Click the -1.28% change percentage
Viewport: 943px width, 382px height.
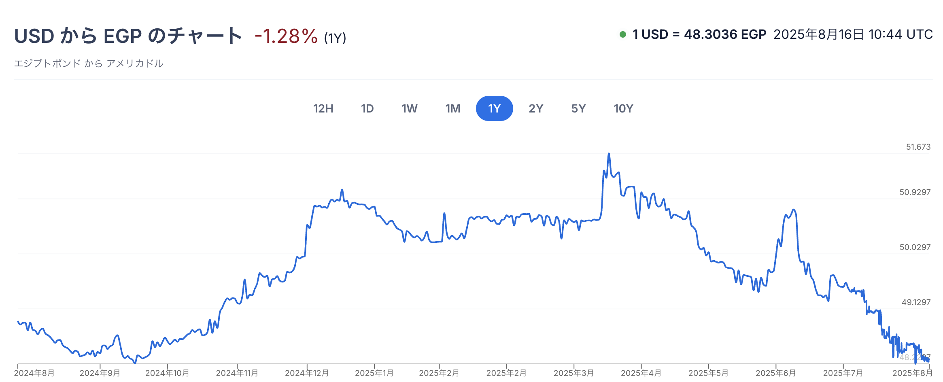(x=286, y=36)
